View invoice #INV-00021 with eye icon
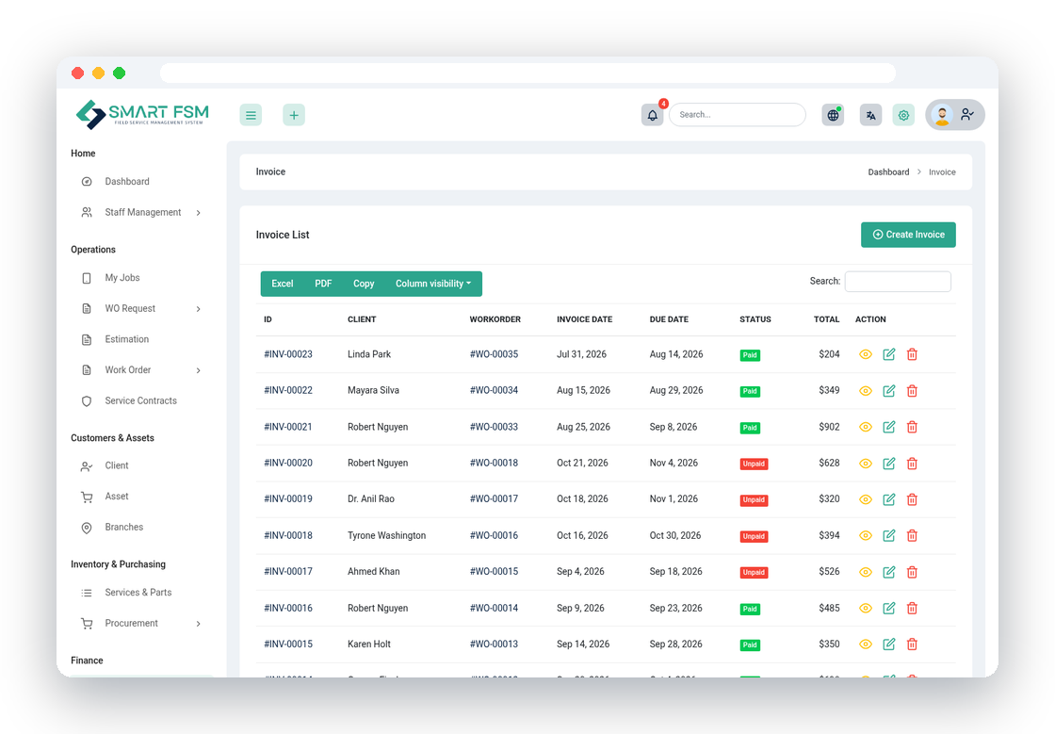1055x734 pixels. click(866, 427)
